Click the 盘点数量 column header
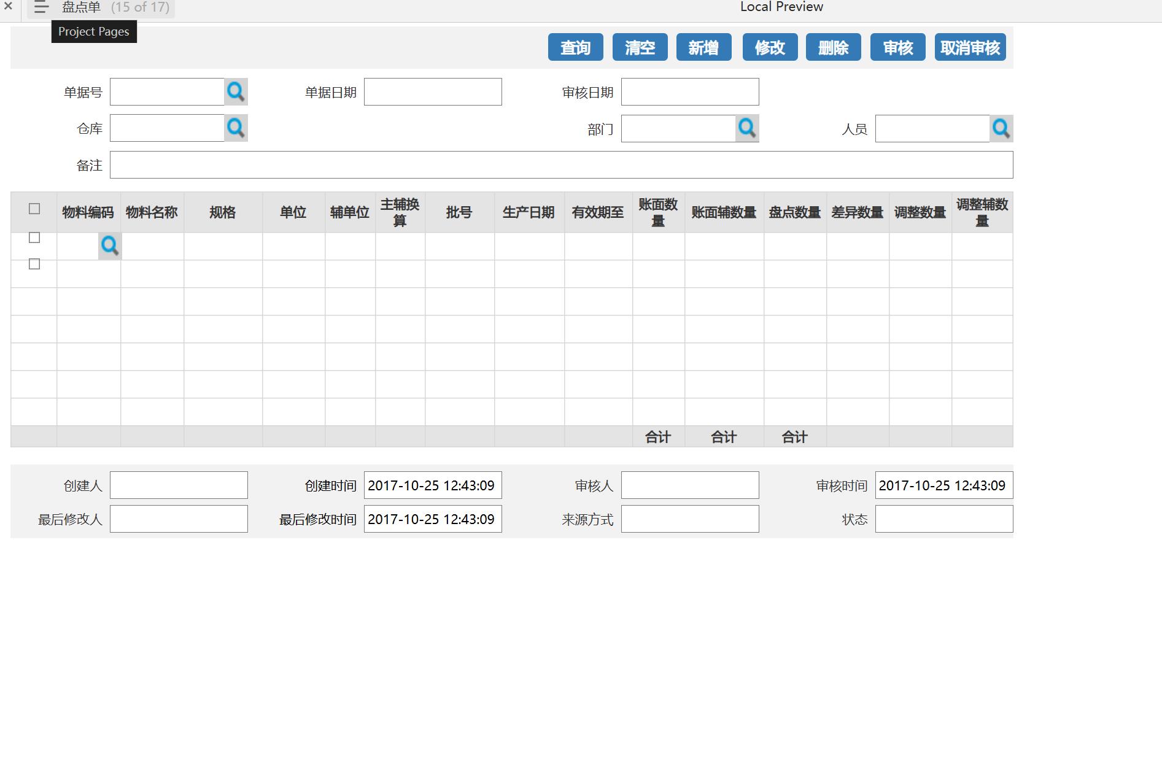Screen dimensions: 1162x764 pyautogui.click(x=795, y=212)
